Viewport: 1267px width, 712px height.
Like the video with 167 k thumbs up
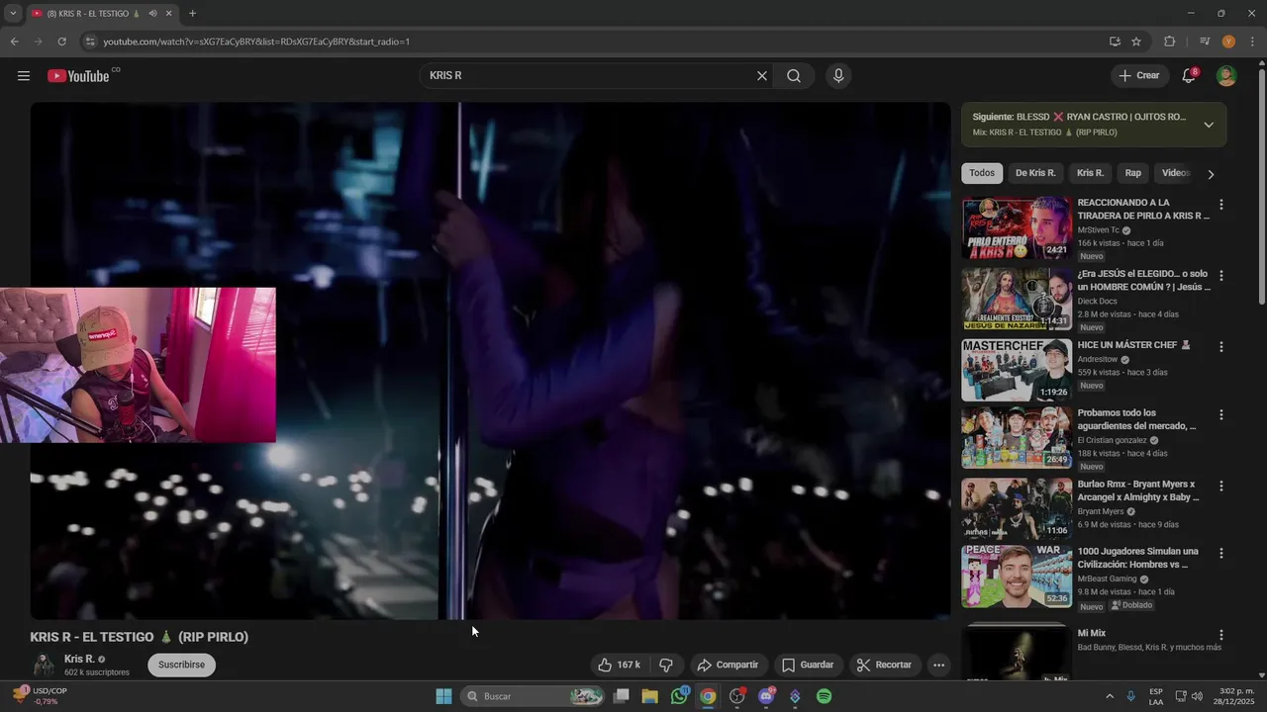click(x=619, y=665)
